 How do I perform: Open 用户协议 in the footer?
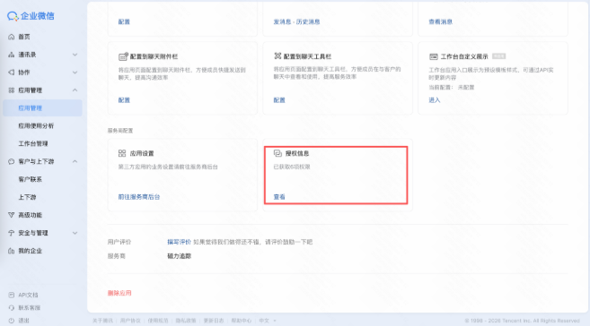tap(130, 321)
